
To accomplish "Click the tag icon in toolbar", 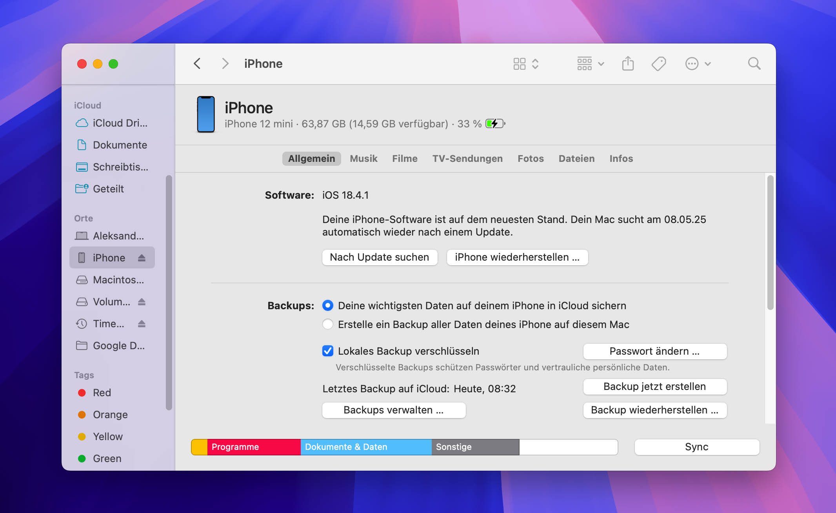I will click(x=659, y=63).
